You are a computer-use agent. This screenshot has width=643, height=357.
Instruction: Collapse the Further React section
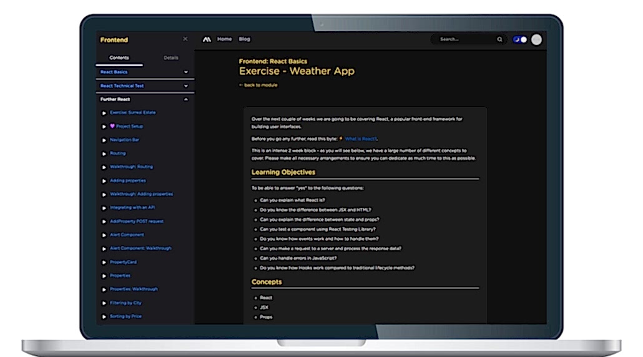[x=185, y=100]
